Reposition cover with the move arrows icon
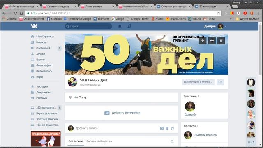This screenshot has height=148, width=263. tap(212, 41)
